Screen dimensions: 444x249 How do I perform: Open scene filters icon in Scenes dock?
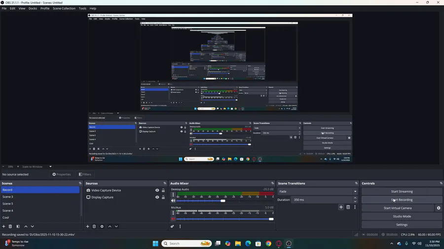click(18, 226)
